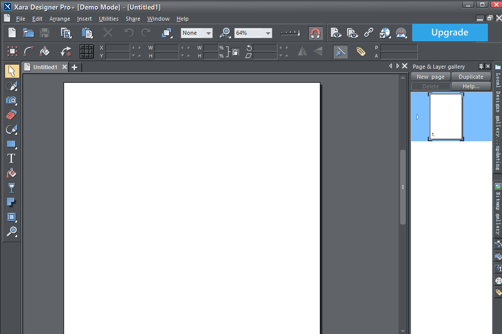Open the Arrange menu
The width and height of the screenshot is (502, 334).
click(x=60, y=19)
